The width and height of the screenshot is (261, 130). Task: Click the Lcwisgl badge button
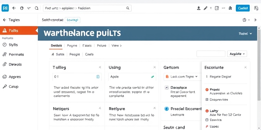click(x=72, y=20)
